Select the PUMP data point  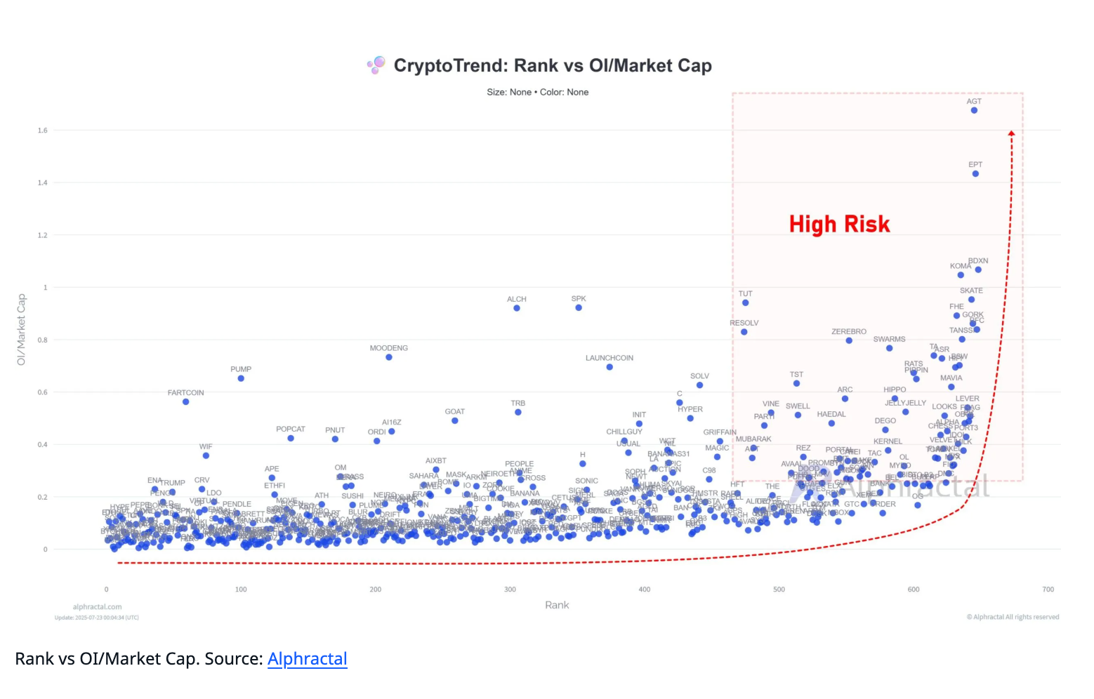241,378
